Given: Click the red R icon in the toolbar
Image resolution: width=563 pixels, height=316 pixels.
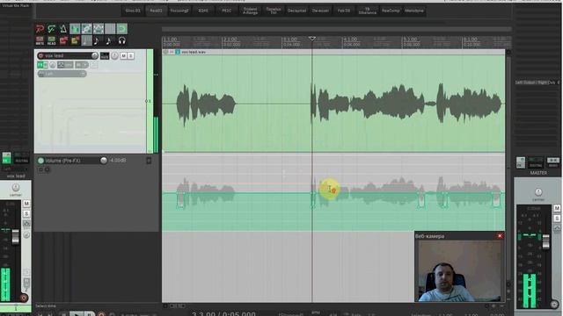Looking at the screenshot, I should [40, 29].
